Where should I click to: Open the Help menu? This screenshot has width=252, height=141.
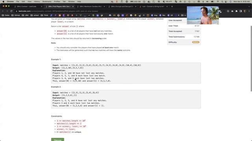point(79,2)
